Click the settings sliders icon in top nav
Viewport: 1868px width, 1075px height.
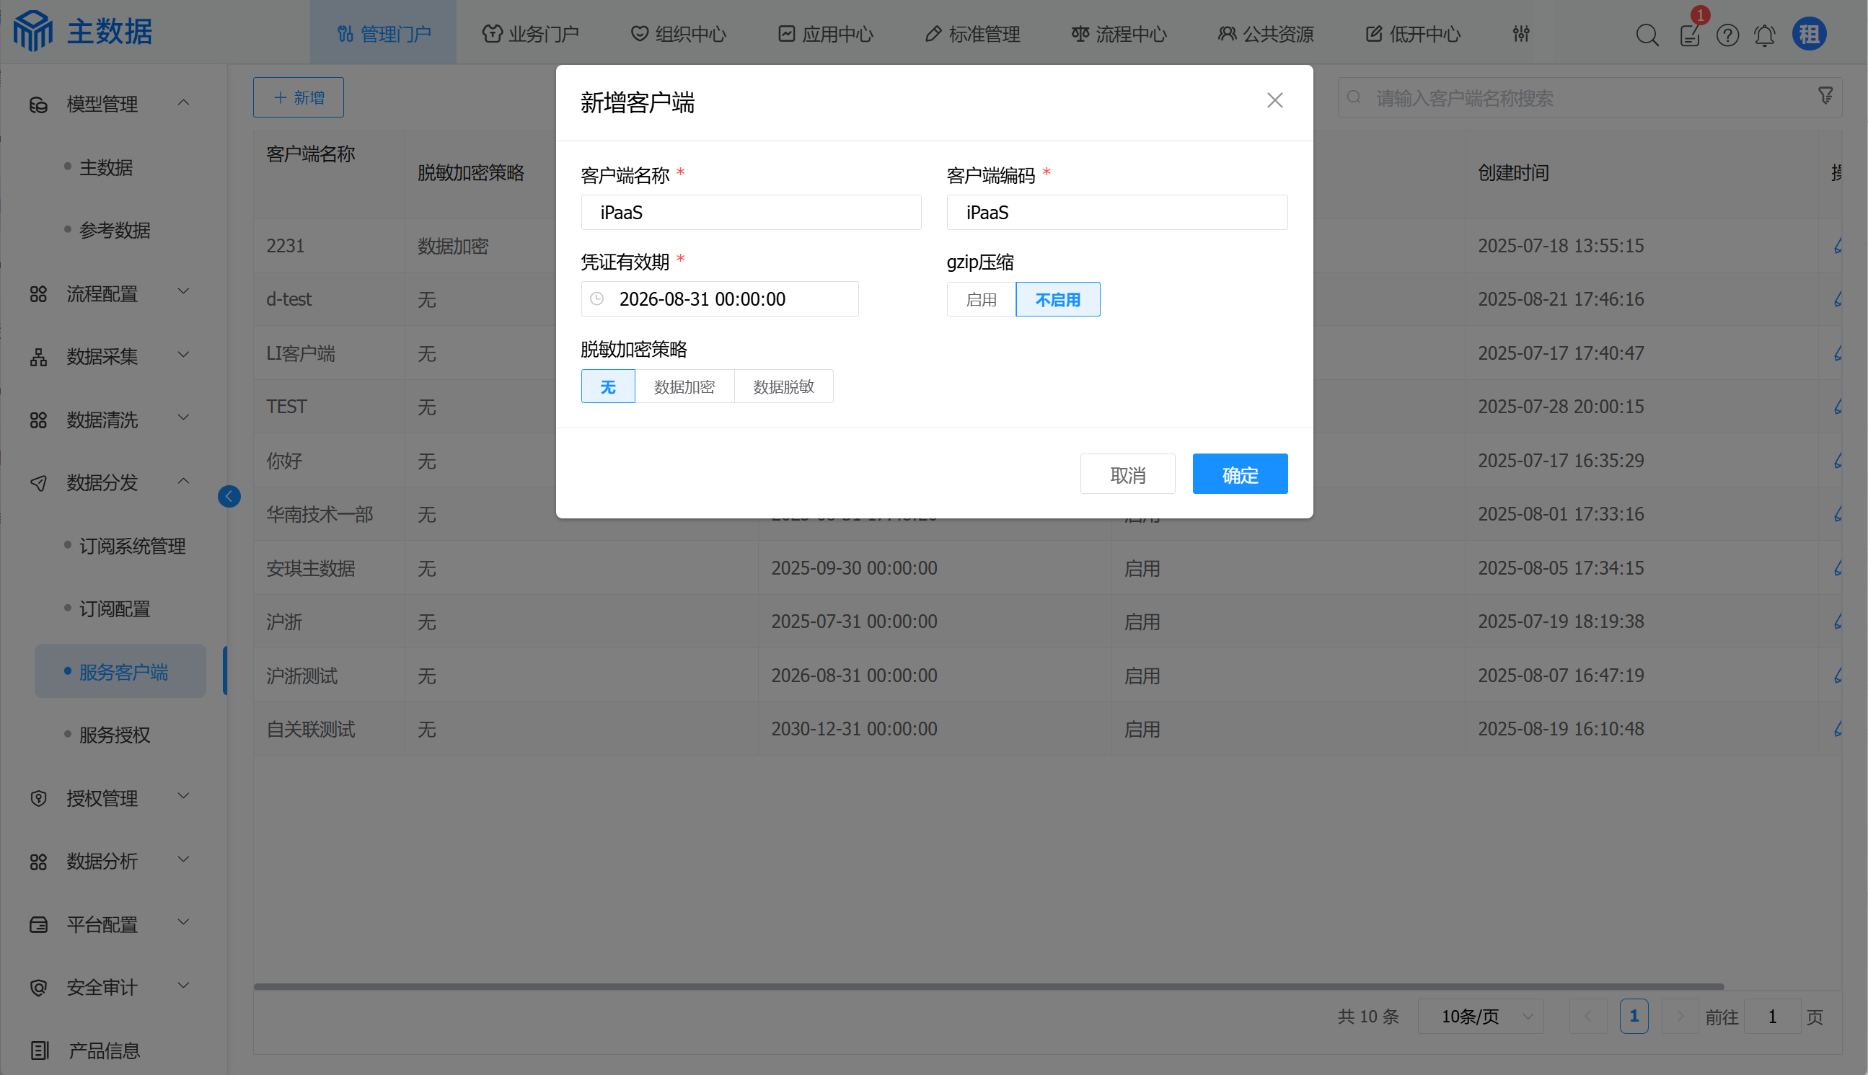(x=1520, y=34)
